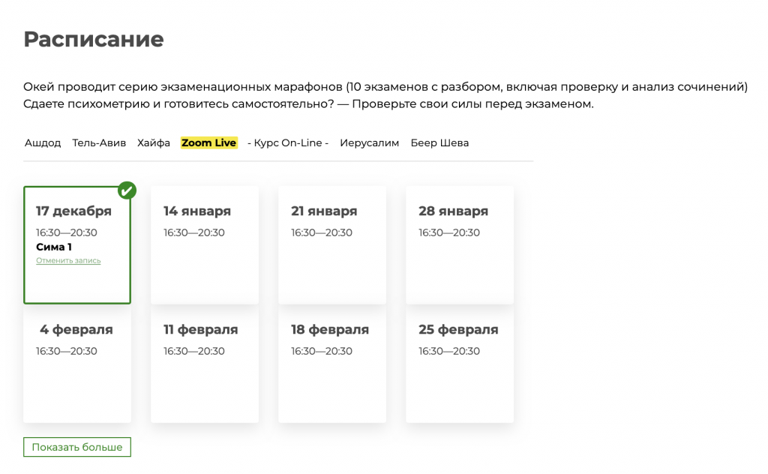Open the Ашдод location tab

[x=43, y=142]
